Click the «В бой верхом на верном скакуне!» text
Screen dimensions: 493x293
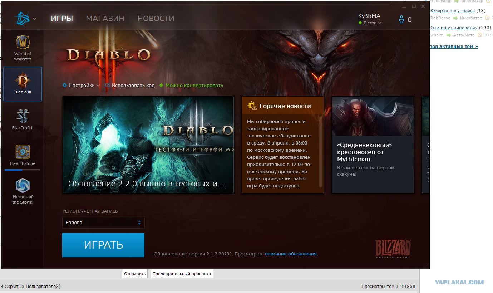click(x=366, y=171)
